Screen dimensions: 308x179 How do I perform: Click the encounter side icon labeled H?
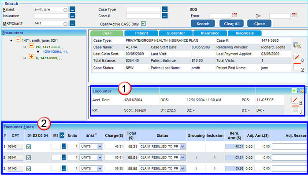click(x=295, y=100)
